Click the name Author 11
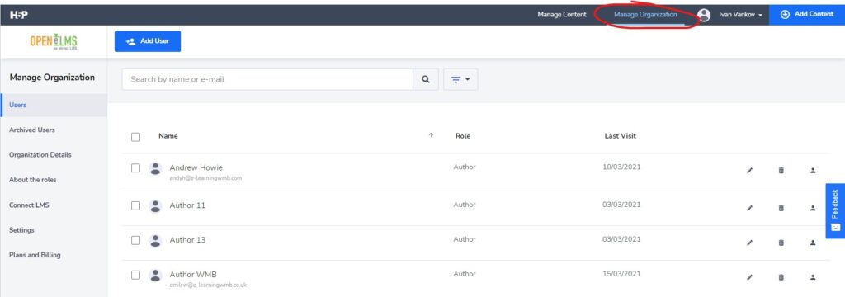This screenshot has height=297, width=845. point(187,205)
